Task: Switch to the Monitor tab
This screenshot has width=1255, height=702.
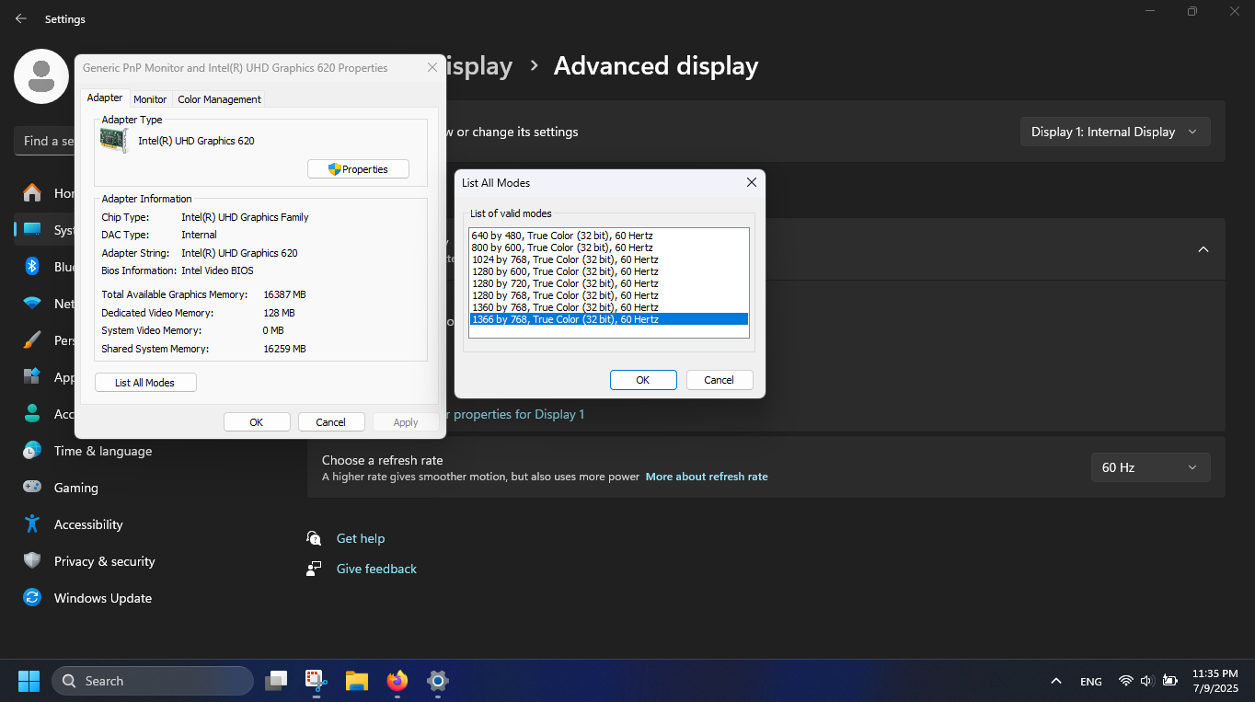Action: (150, 98)
